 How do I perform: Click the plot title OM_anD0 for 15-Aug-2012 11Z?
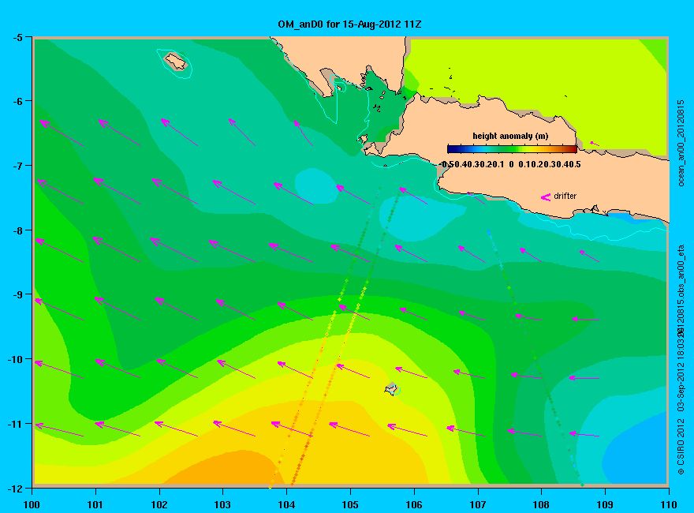tap(349, 24)
